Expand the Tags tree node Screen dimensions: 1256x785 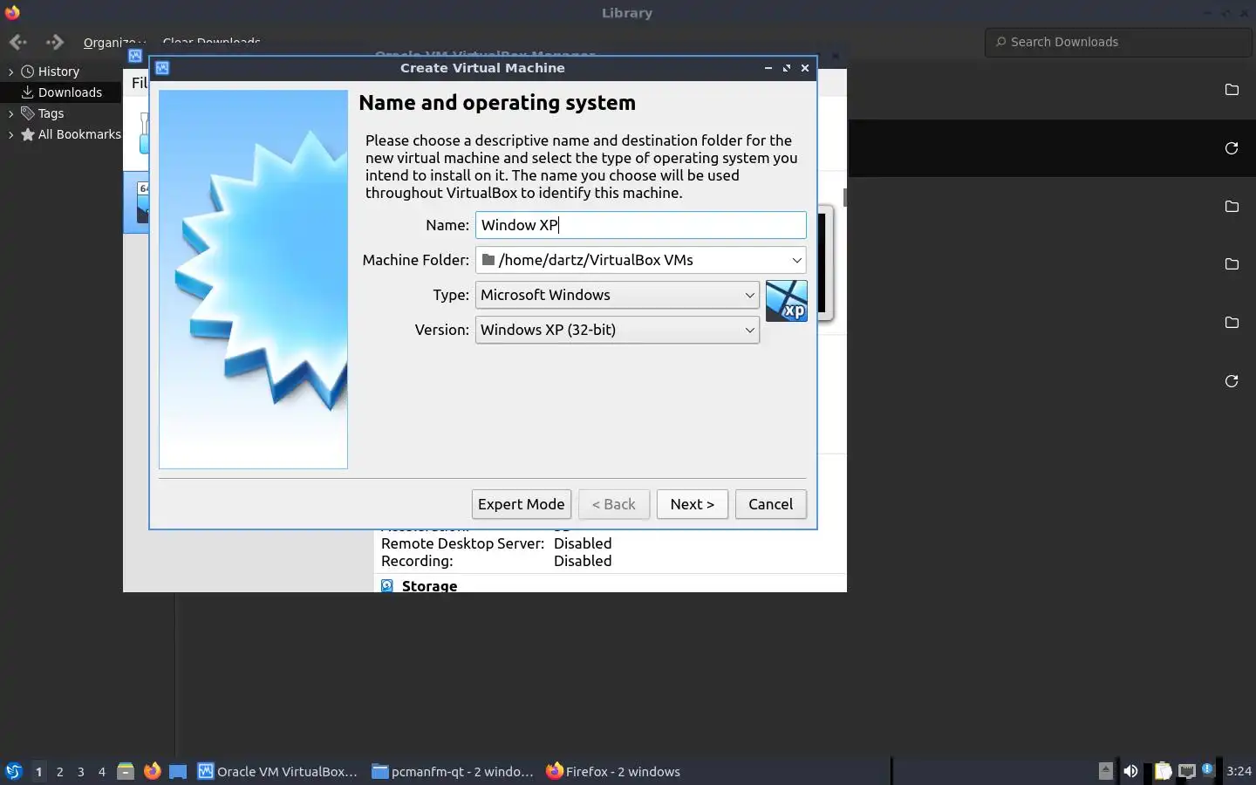point(10,113)
